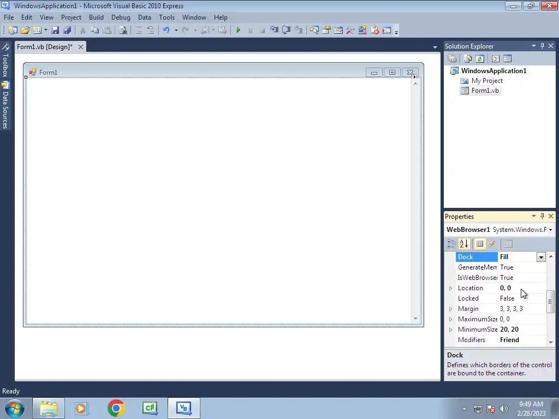Click the Refresh icon in Solution Explorer
Viewport: 559px width, 419px height.
click(480, 59)
